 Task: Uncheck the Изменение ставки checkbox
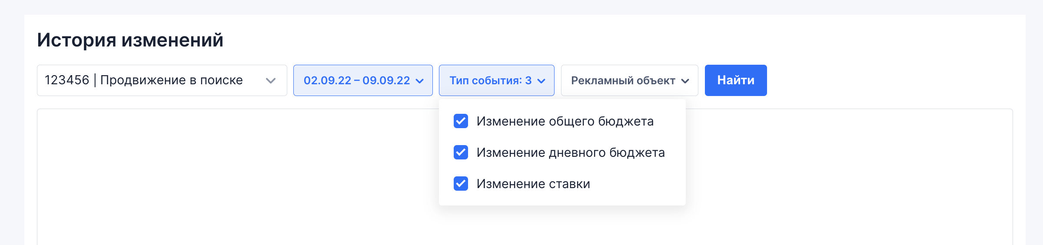tap(461, 184)
